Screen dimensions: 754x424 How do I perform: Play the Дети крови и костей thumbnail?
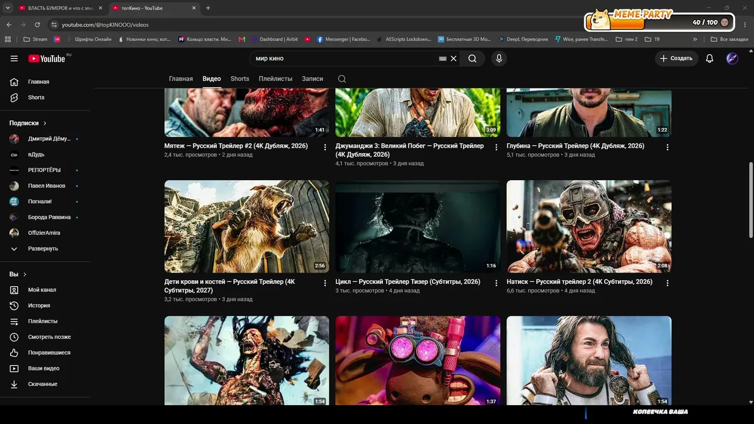pyautogui.click(x=247, y=226)
